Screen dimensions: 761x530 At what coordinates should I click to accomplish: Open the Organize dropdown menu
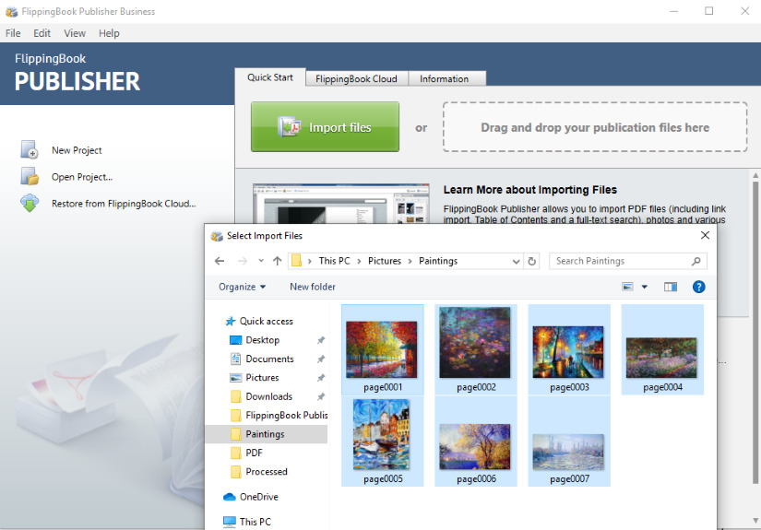tap(242, 287)
